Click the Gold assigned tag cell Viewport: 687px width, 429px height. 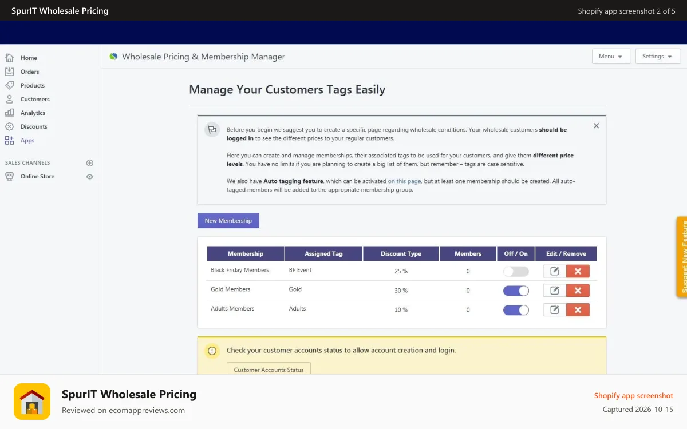pyautogui.click(x=295, y=289)
